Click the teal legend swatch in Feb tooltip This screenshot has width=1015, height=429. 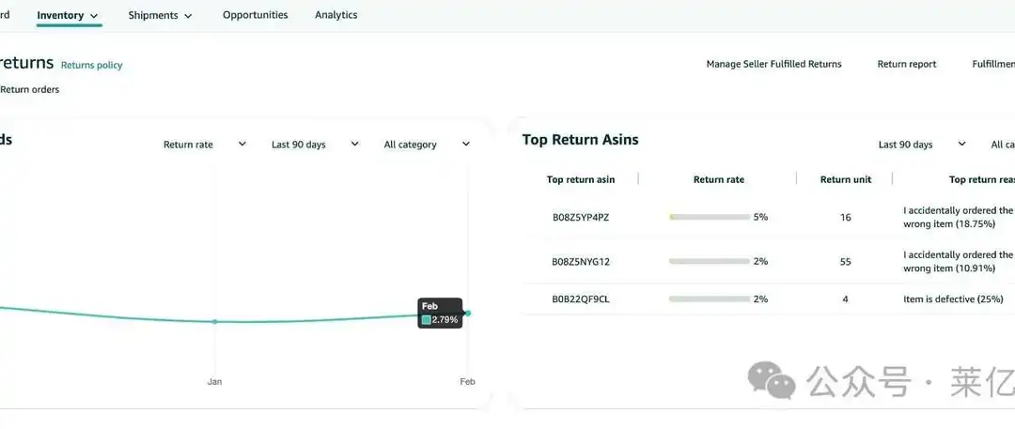(x=426, y=320)
